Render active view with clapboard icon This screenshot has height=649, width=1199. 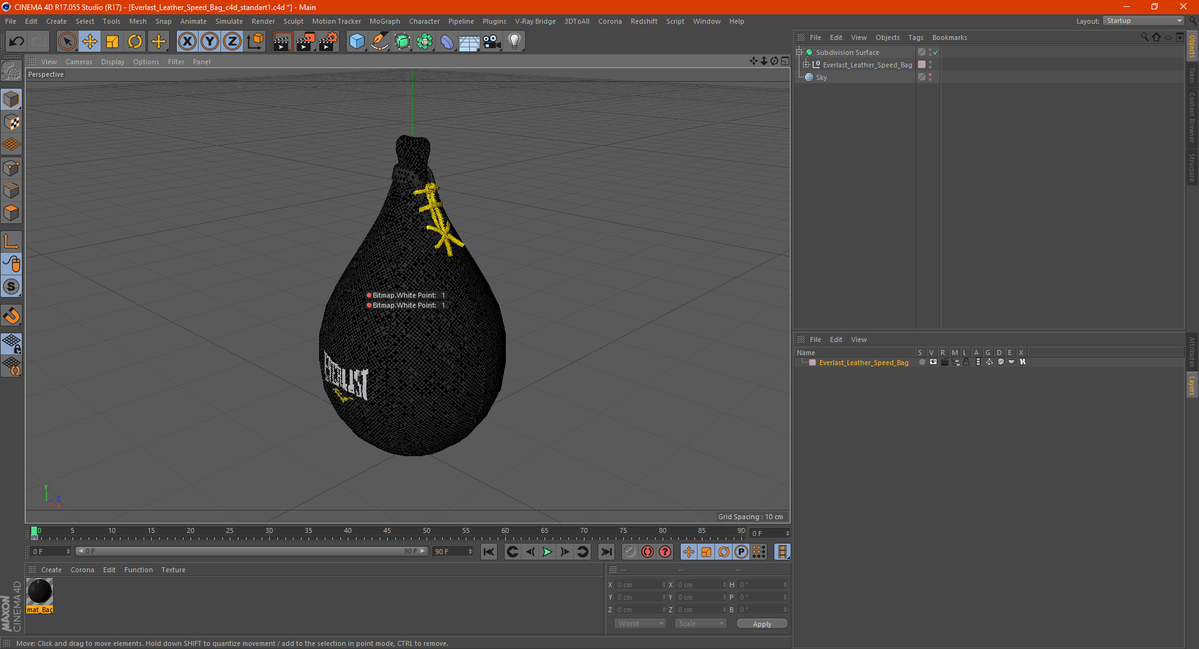pos(282,42)
